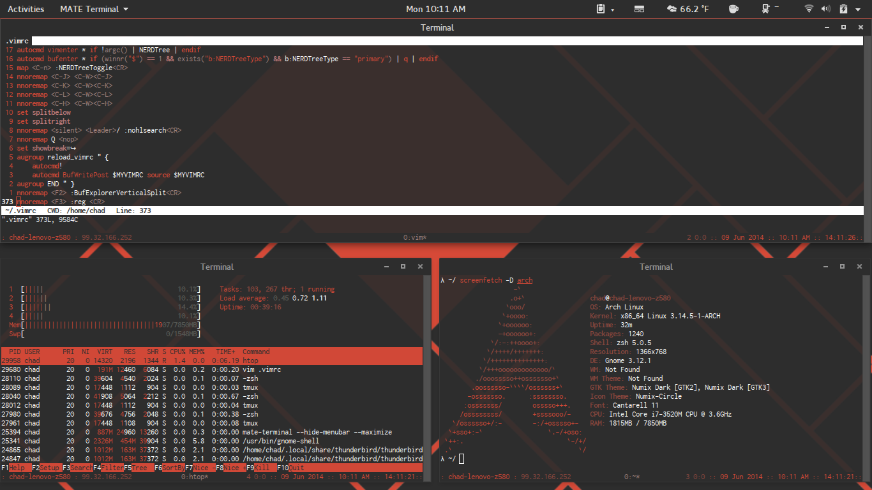Screen dimensions: 872x490
Task: Click the volume speaker icon
Action: 825,9
